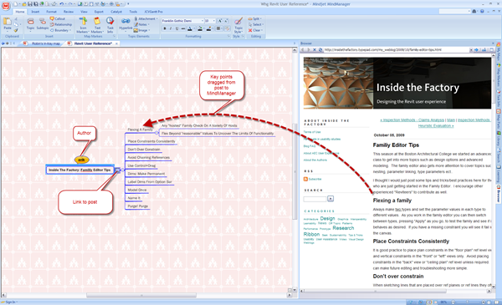The image size is (502, 305).
Task: Choose the font color
Action: tap(190, 28)
